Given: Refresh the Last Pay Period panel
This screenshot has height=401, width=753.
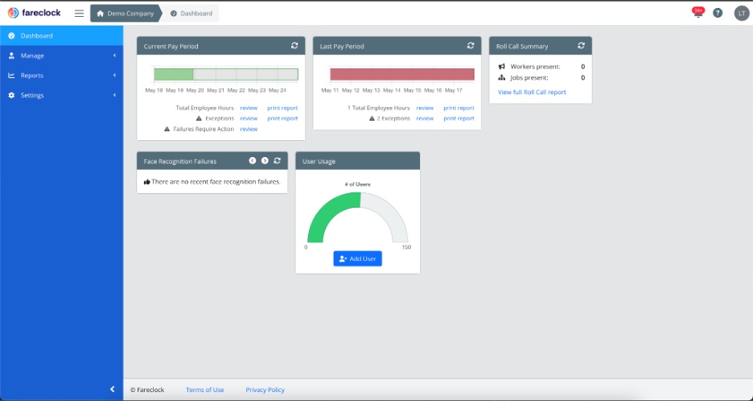Looking at the screenshot, I should click(x=471, y=46).
